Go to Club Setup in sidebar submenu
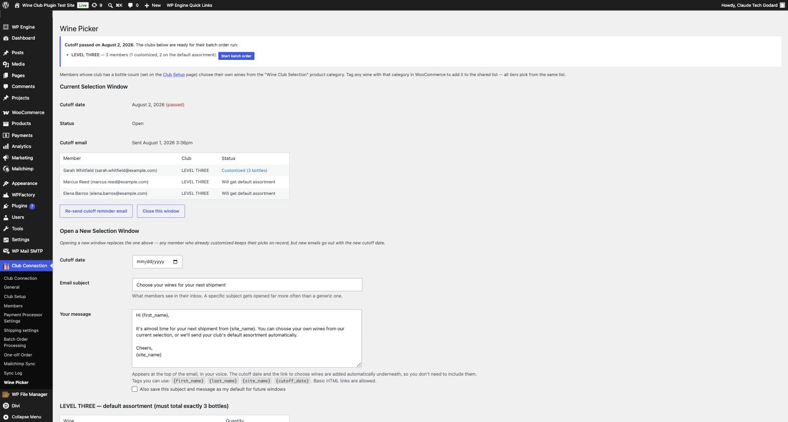788x422 pixels. click(x=15, y=296)
